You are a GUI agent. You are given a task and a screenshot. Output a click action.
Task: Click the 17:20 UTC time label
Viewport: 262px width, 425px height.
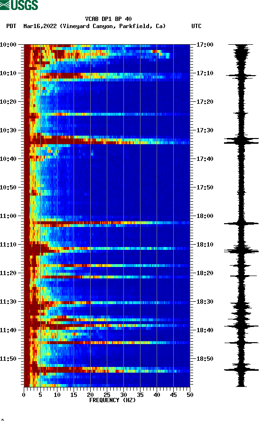point(205,102)
